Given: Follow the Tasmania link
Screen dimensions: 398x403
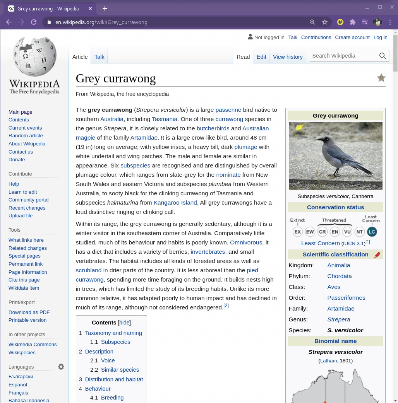Looking at the screenshot, I should click(x=165, y=119).
